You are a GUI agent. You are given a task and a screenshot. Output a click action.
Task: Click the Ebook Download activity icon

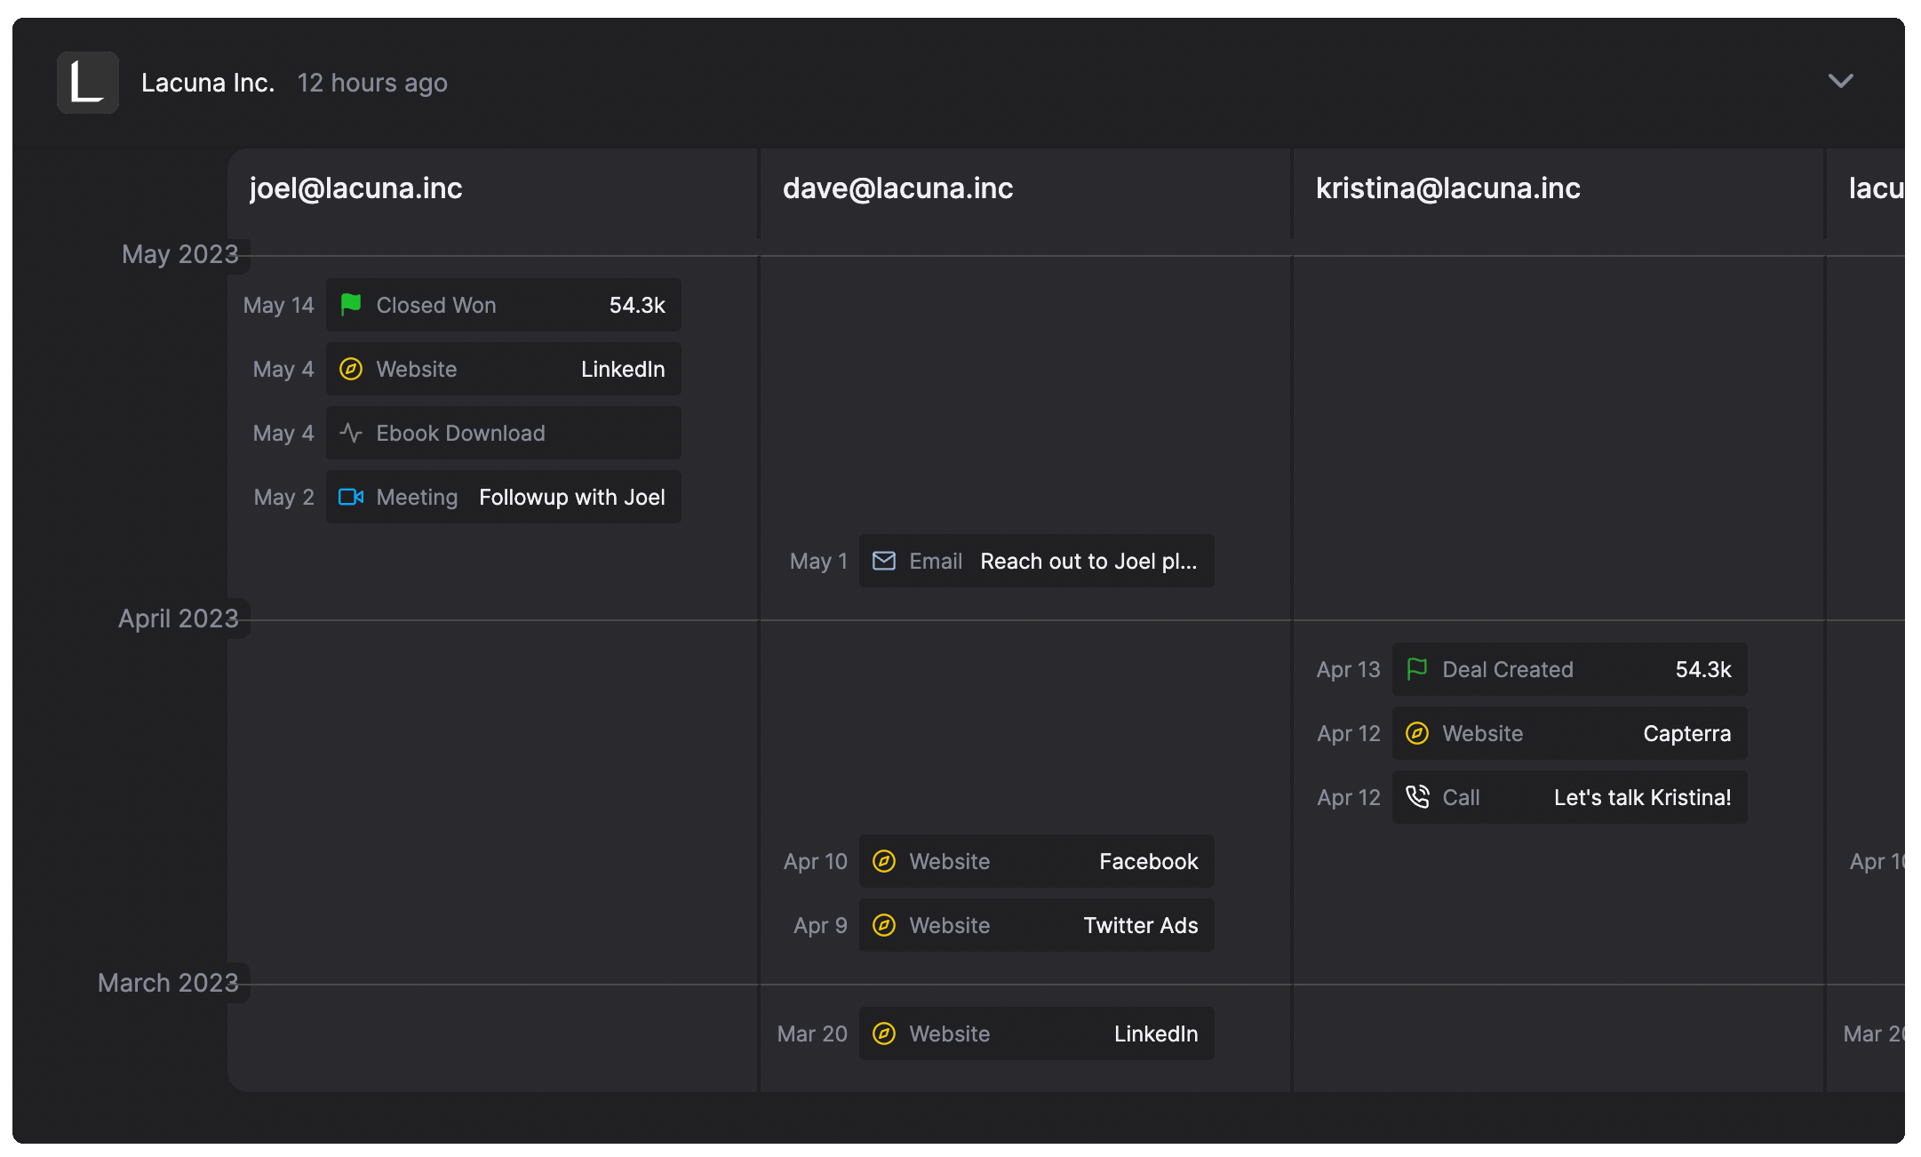click(351, 433)
